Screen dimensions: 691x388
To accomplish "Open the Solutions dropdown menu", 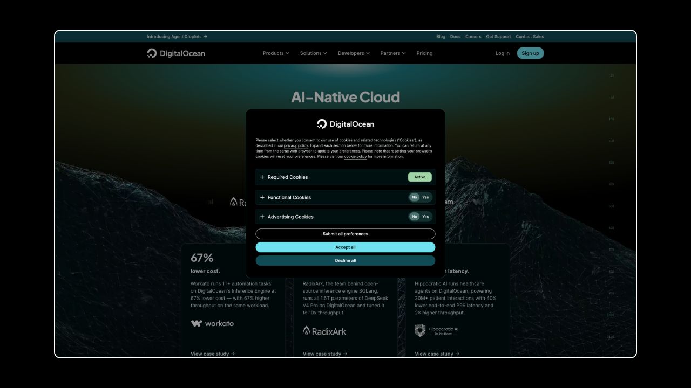I will 314,53.
